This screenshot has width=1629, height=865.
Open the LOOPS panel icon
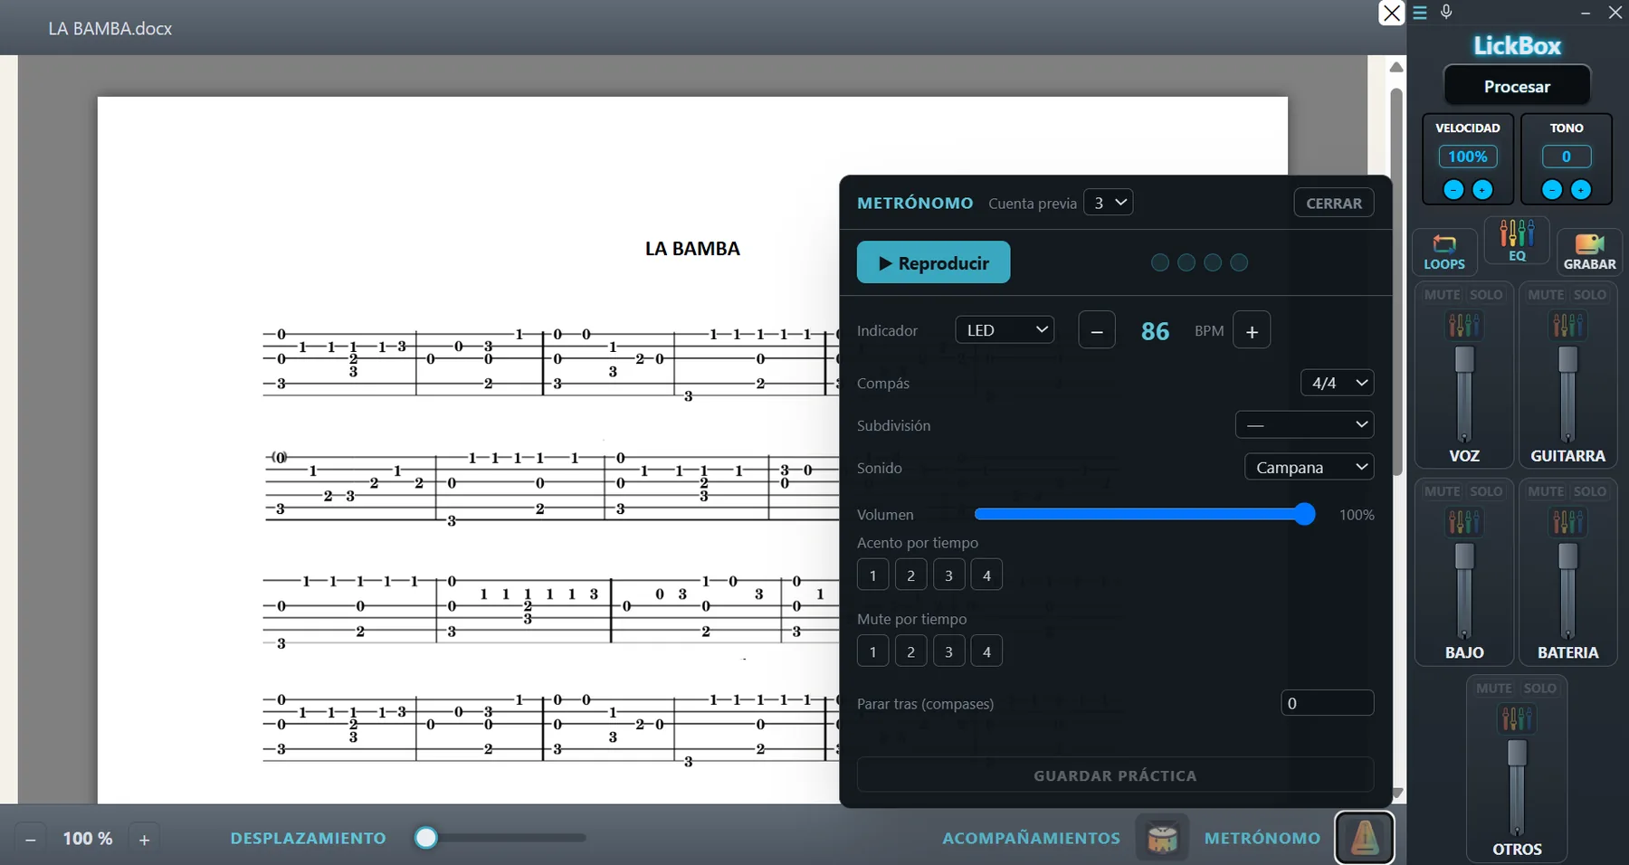pos(1444,252)
